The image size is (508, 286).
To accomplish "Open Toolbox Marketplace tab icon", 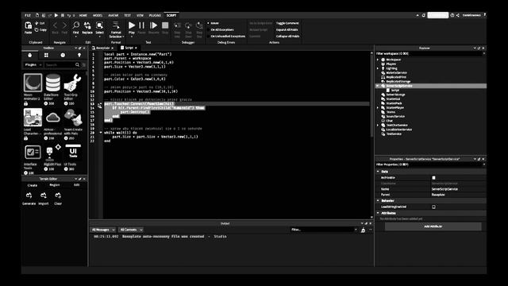I will 30,56.
